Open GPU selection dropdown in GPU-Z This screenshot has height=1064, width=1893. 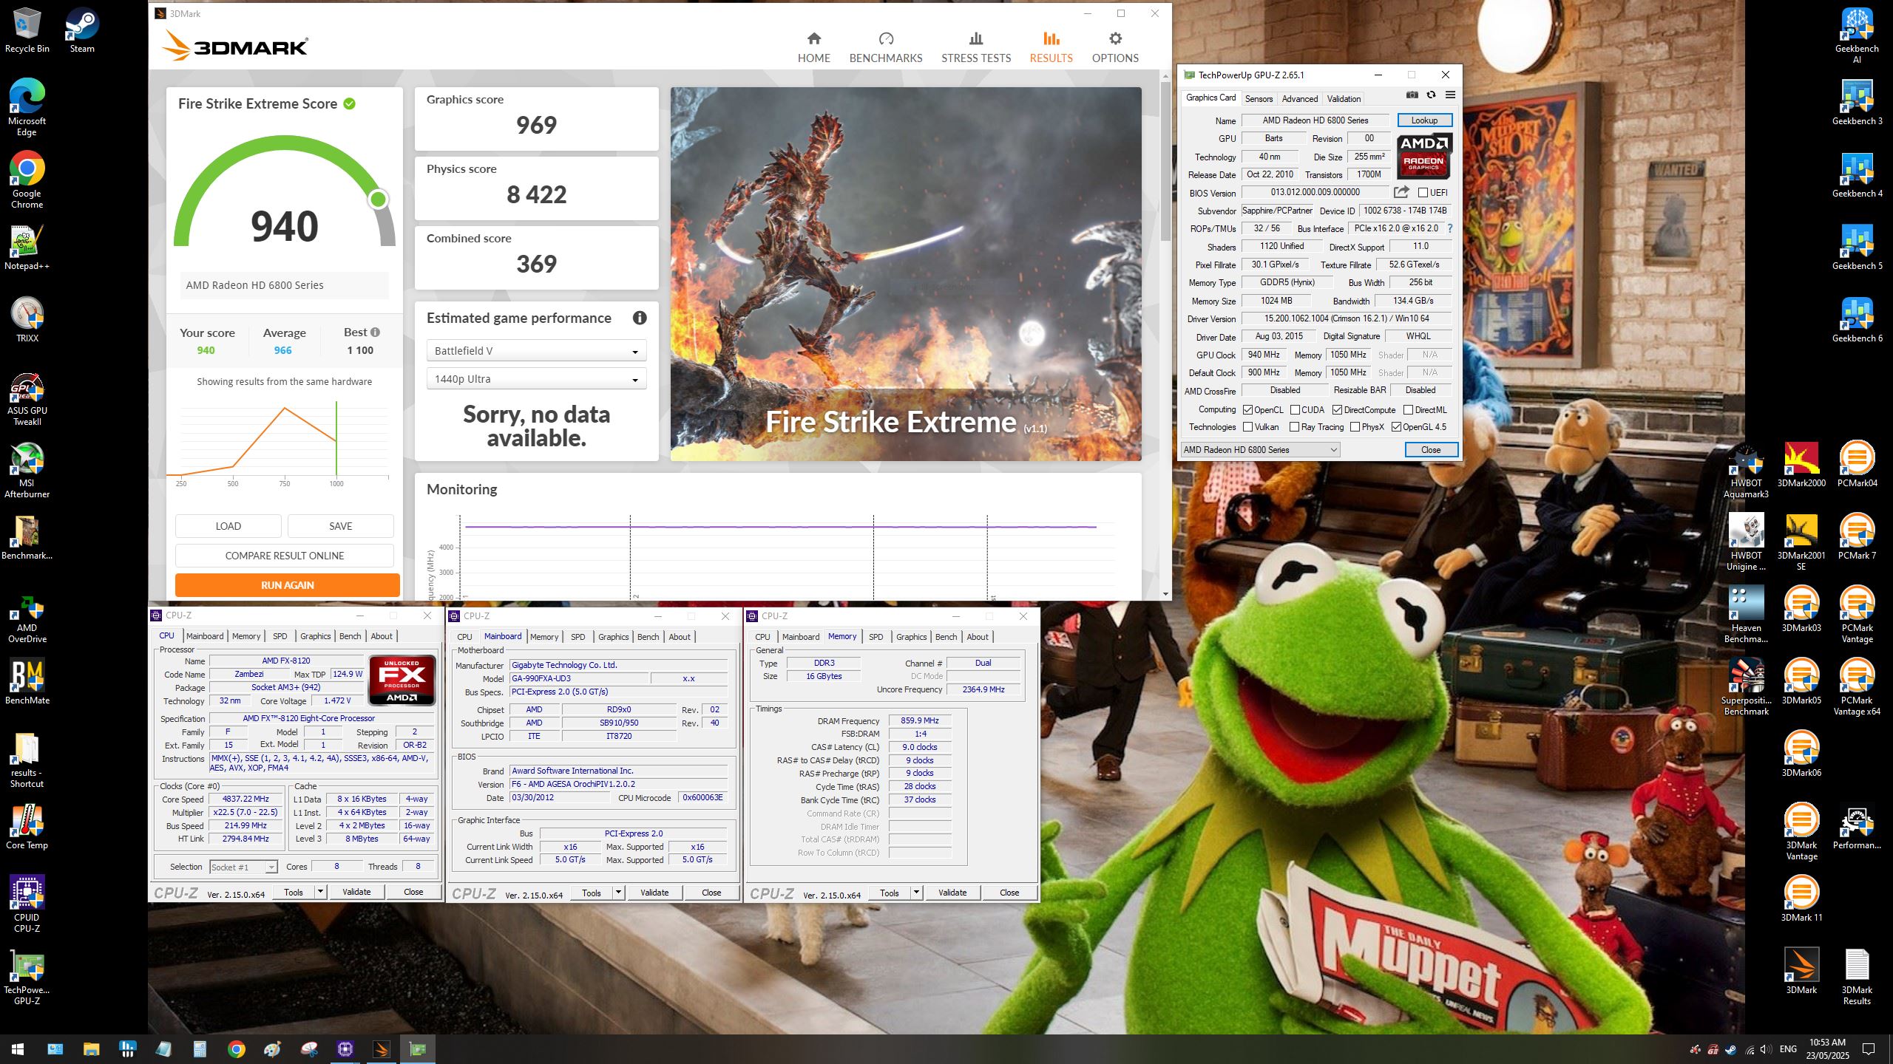point(1260,449)
